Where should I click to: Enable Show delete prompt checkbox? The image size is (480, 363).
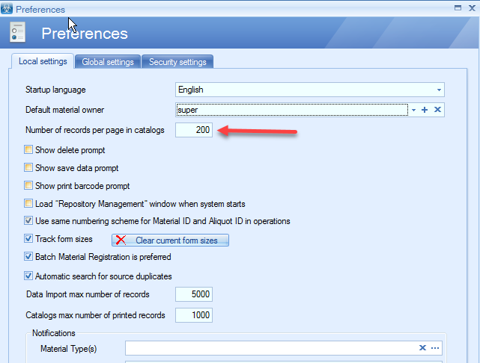click(28, 150)
